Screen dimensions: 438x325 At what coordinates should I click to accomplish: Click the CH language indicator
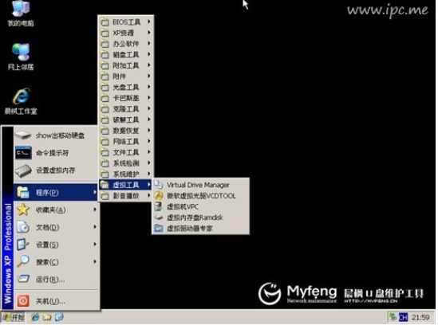click(403, 318)
